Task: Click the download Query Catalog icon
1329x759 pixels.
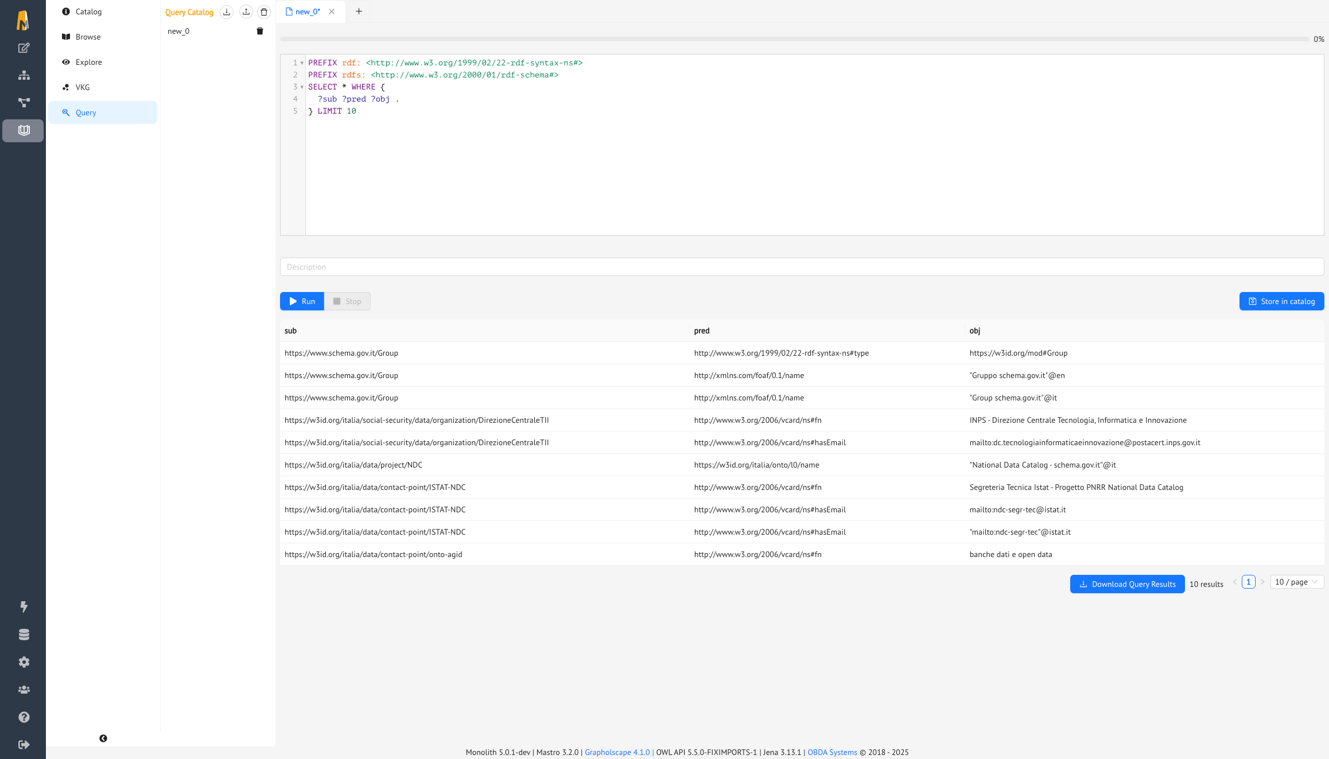Action: point(227,11)
